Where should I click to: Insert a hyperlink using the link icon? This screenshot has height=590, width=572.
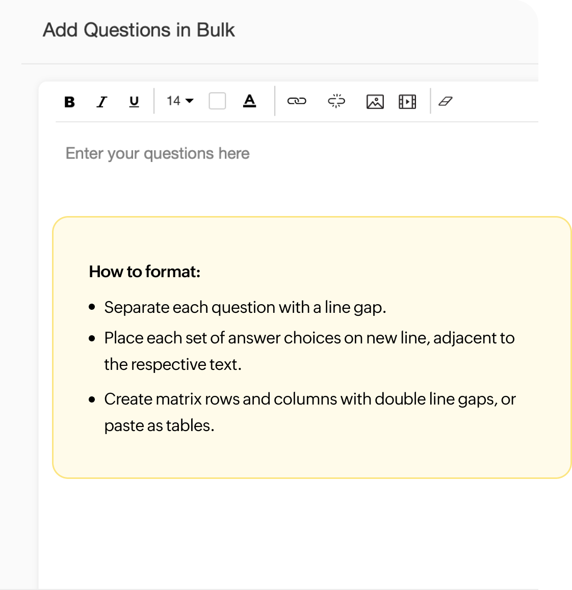pos(297,101)
